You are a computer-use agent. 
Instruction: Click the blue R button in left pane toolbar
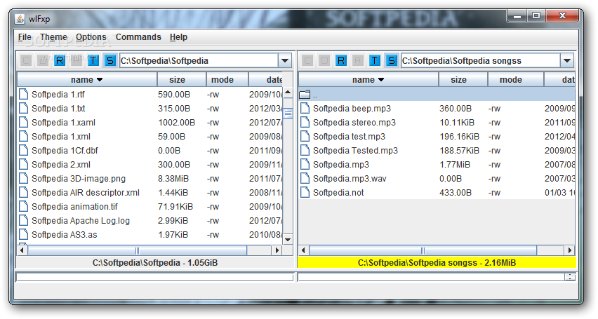click(x=60, y=60)
